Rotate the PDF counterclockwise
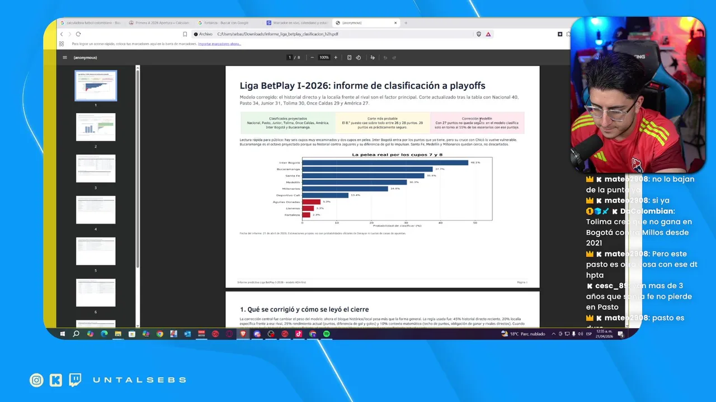 tap(359, 58)
